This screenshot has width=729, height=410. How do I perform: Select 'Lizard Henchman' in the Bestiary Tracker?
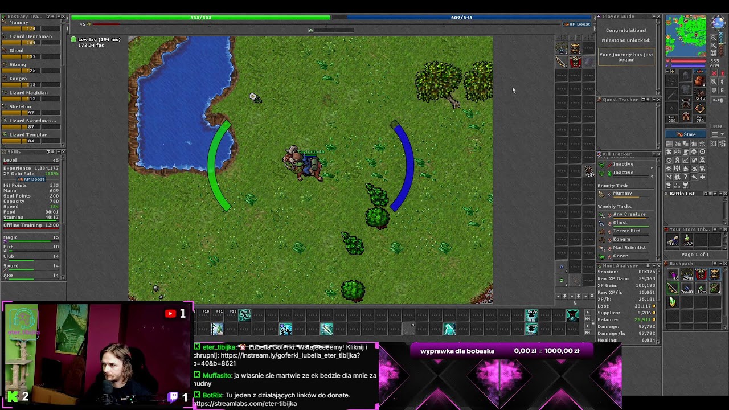pos(31,36)
